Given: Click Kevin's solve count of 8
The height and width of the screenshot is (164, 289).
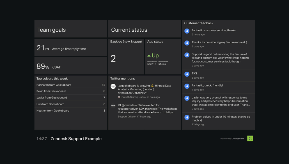Looking at the screenshot, I should tap(104, 91).
